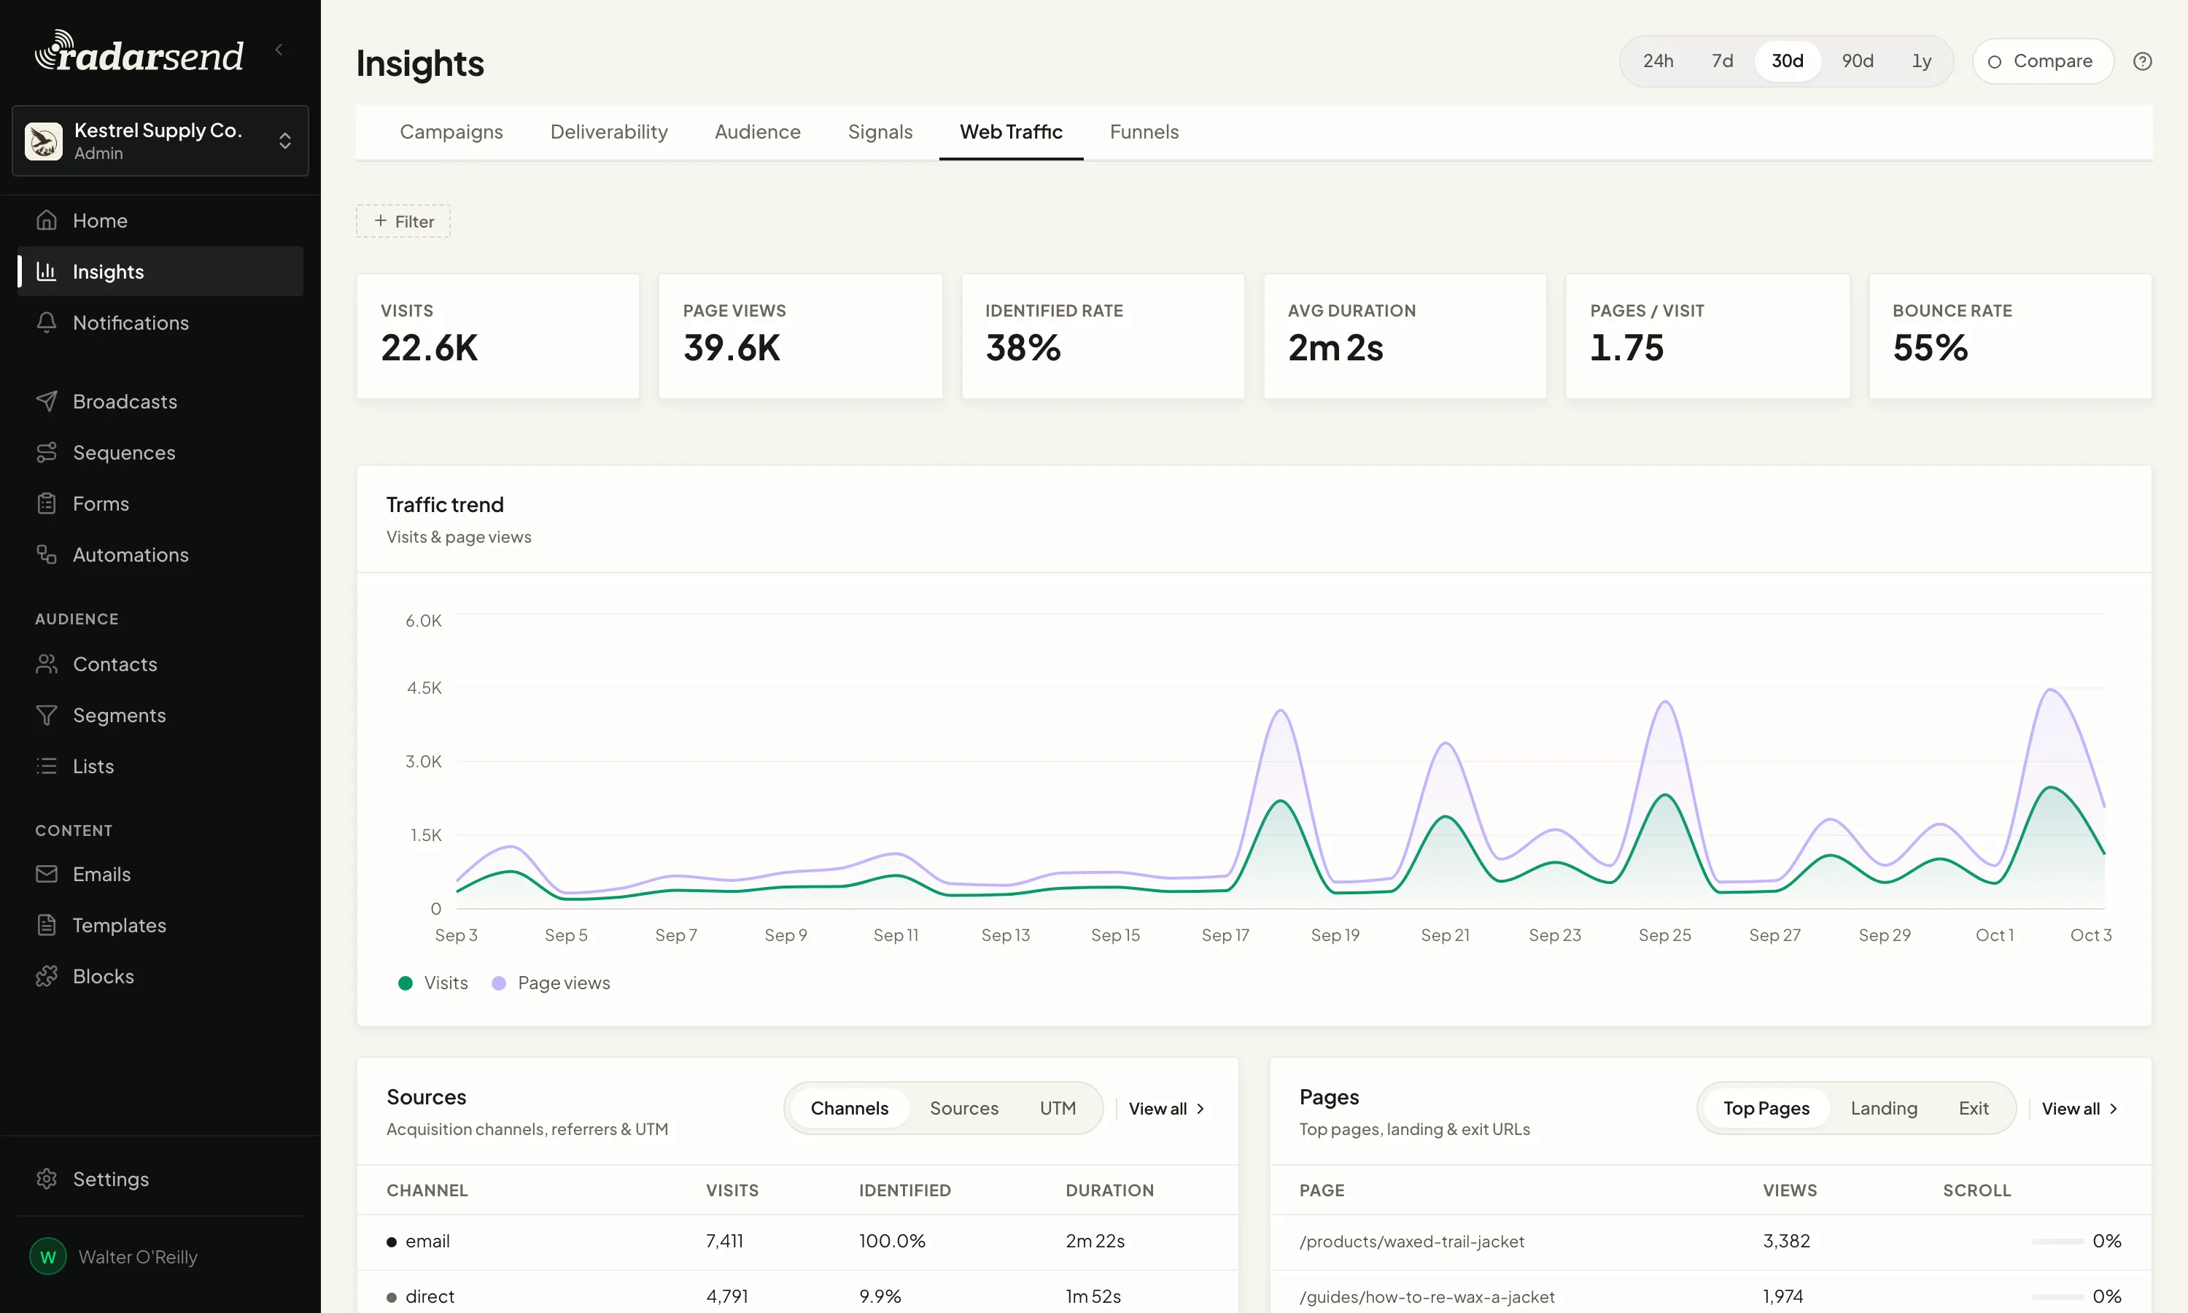This screenshot has width=2188, height=1313.
Task: Open the /products/waxed-trail-jacket page row
Action: [x=1710, y=1242]
